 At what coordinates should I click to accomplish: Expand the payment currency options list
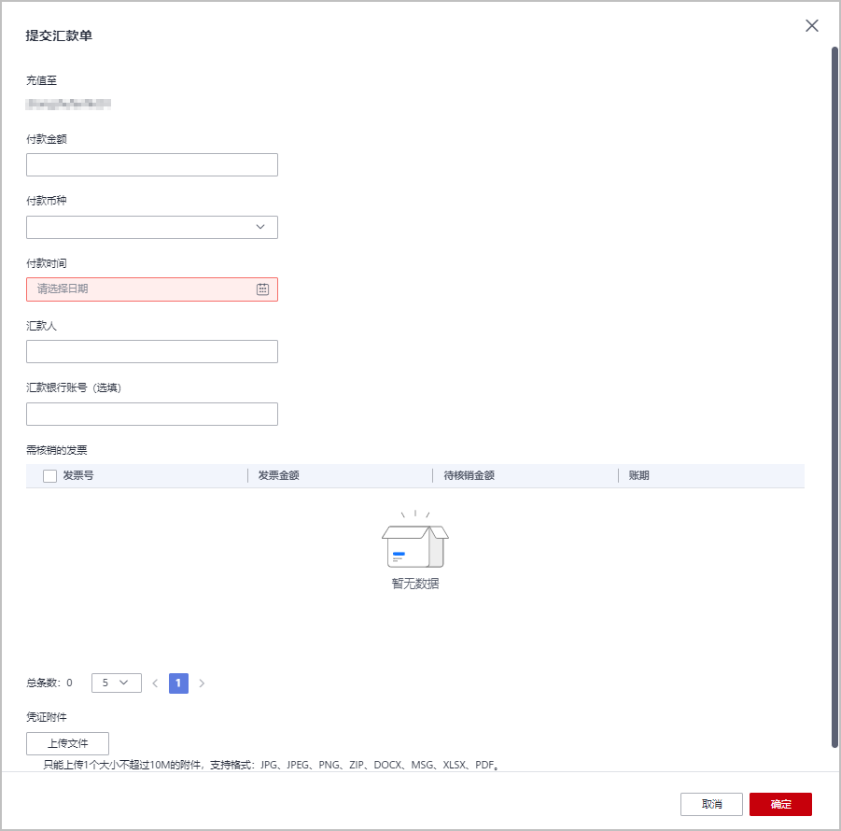[262, 227]
